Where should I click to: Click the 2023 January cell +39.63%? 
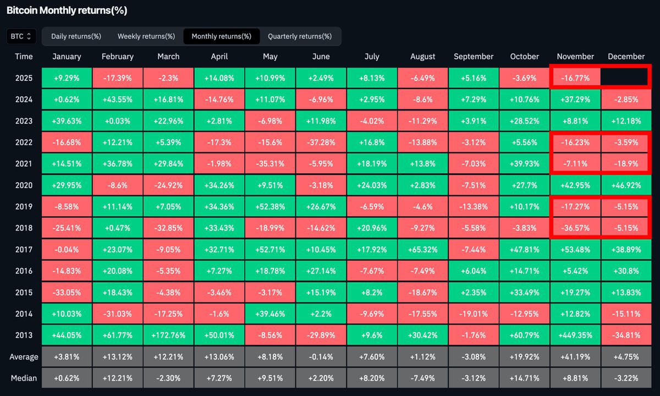[67, 121]
